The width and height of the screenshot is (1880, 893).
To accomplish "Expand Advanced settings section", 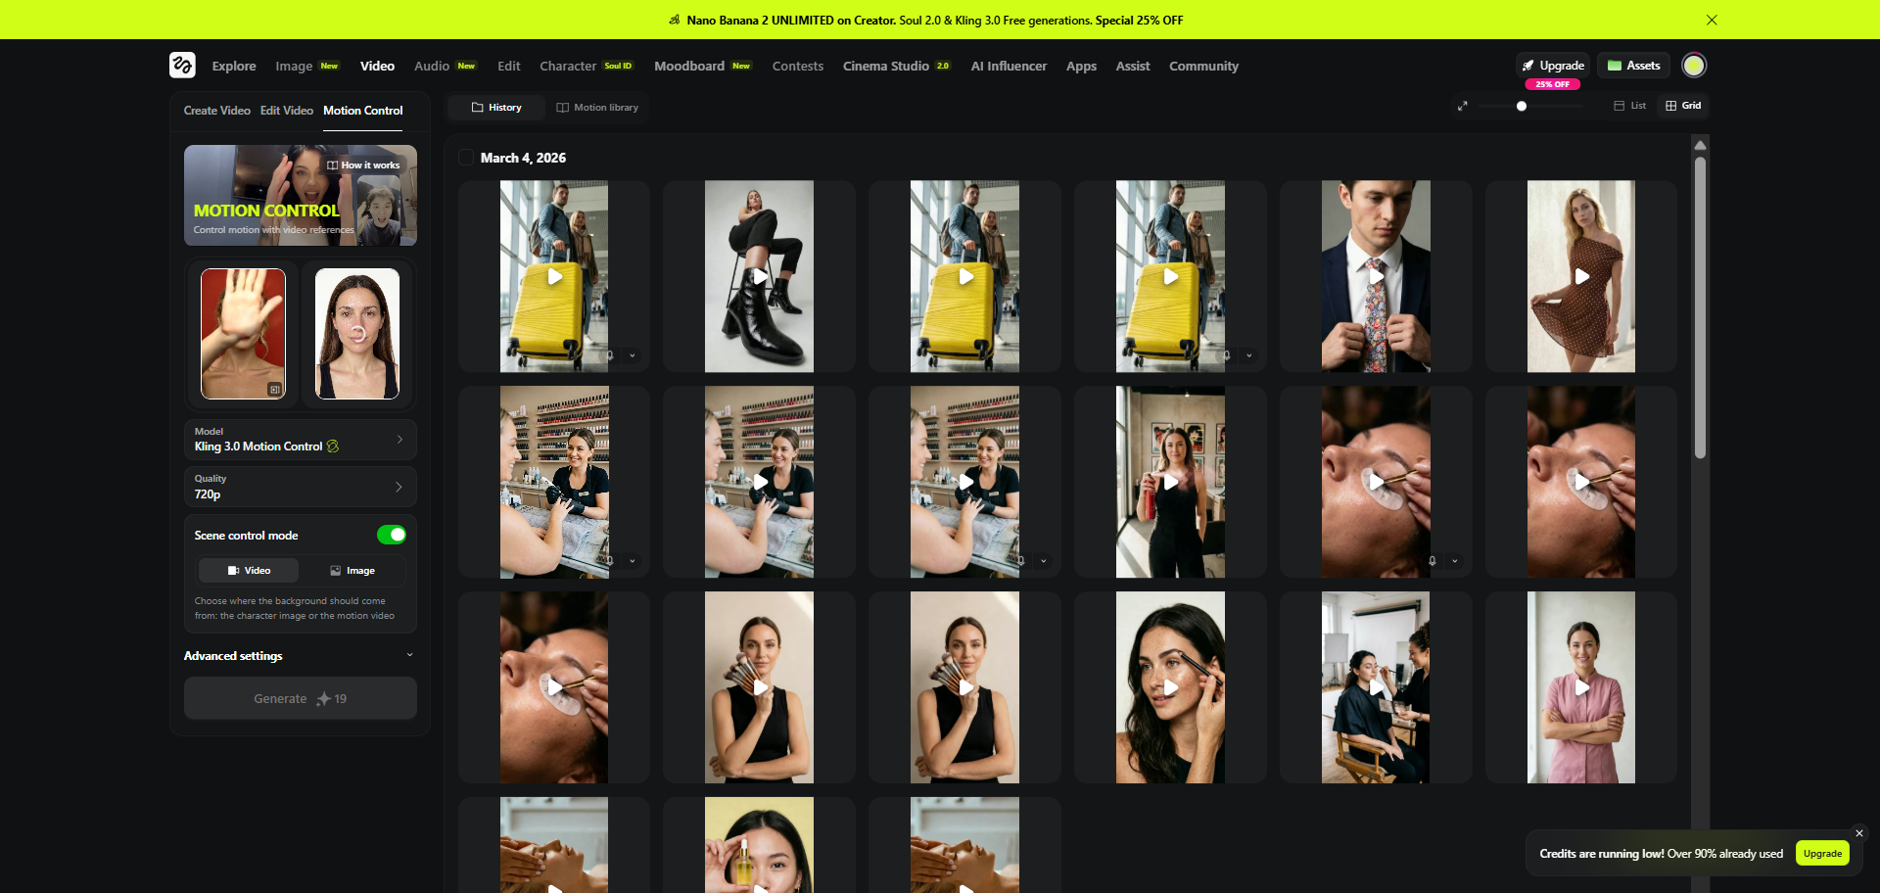I will (300, 656).
